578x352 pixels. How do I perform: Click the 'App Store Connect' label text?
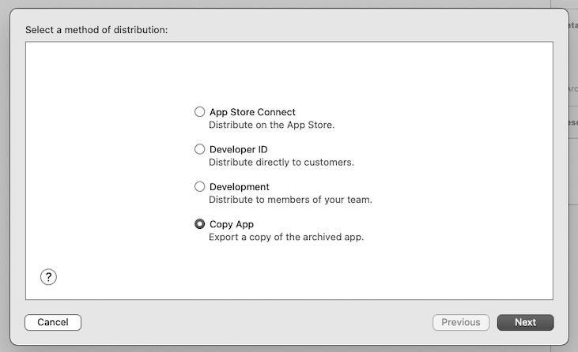click(252, 112)
